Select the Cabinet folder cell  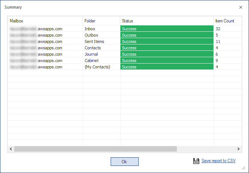coord(101,61)
